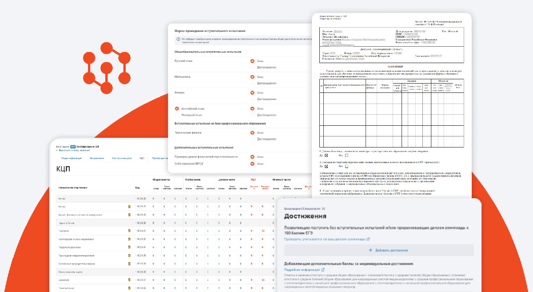Select Очно for Собеседование (ВУЦ)
533x292 pixels.
(252, 164)
